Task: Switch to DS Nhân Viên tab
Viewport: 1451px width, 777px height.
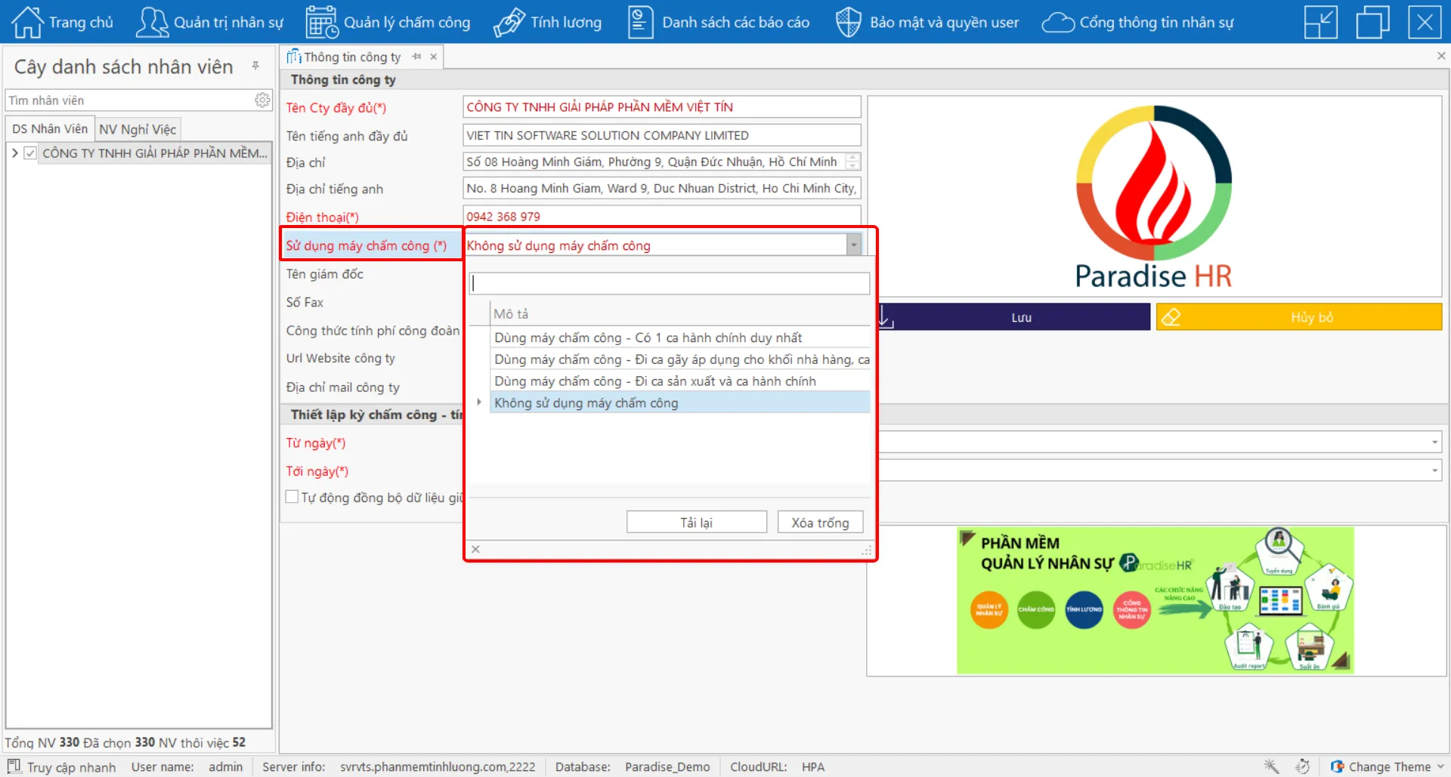Action: coord(50,128)
